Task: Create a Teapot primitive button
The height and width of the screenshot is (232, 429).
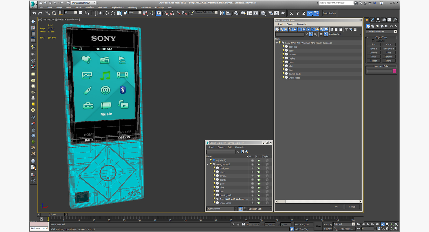Action: coord(374,61)
